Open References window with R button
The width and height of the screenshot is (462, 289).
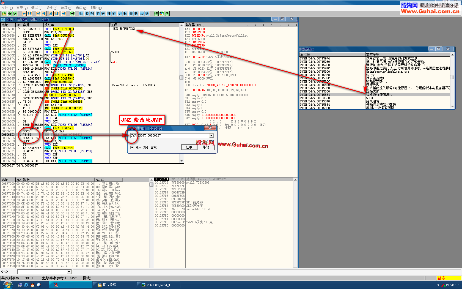(136, 13)
